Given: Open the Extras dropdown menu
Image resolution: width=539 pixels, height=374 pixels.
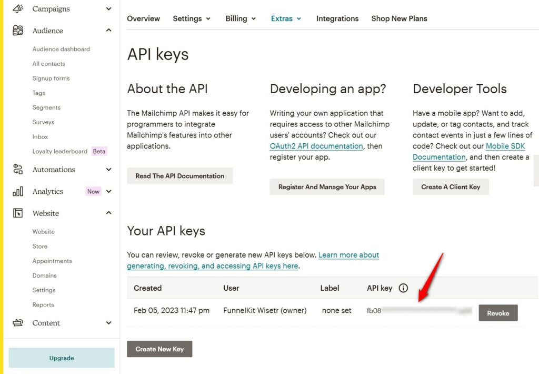Looking at the screenshot, I should tap(286, 18).
